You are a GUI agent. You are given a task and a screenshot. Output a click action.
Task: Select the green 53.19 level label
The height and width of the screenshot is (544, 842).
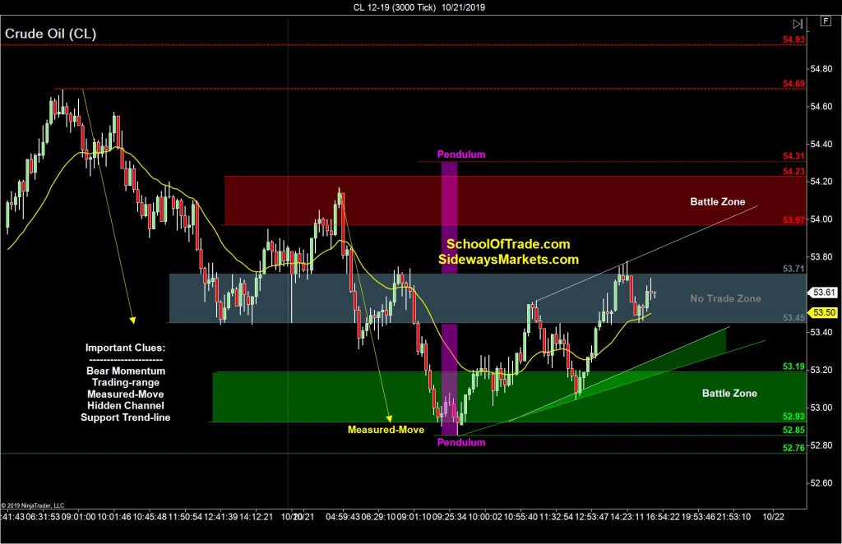click(x=793, y=367)
